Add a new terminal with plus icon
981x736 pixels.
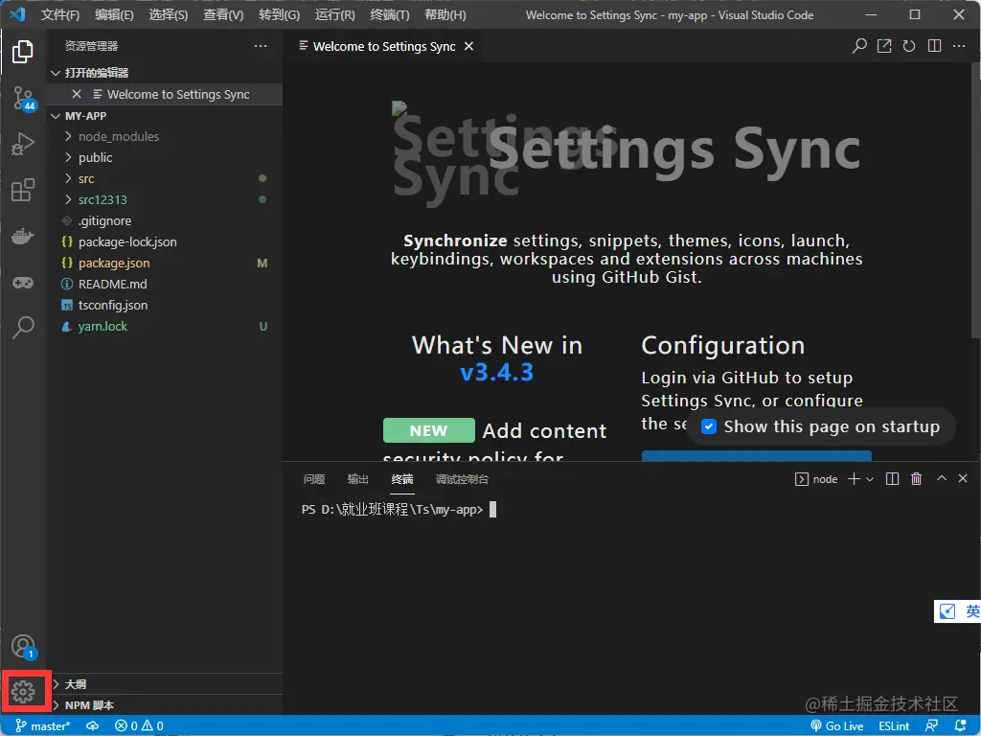tap(854, 479)
